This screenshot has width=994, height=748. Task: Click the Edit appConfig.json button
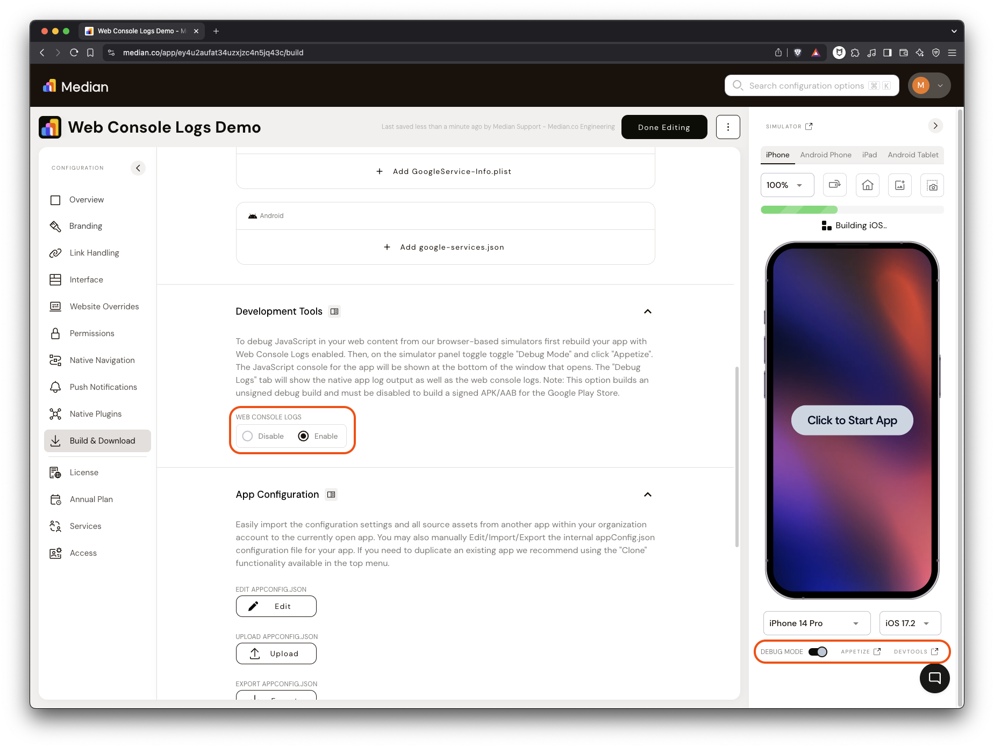pos(276,606)
